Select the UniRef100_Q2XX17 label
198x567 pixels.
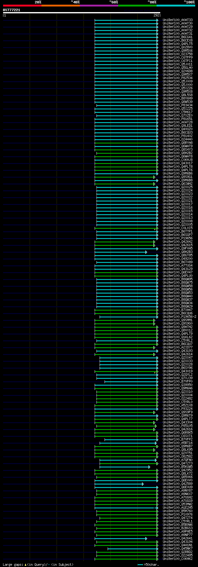click(x=178, y=204)
